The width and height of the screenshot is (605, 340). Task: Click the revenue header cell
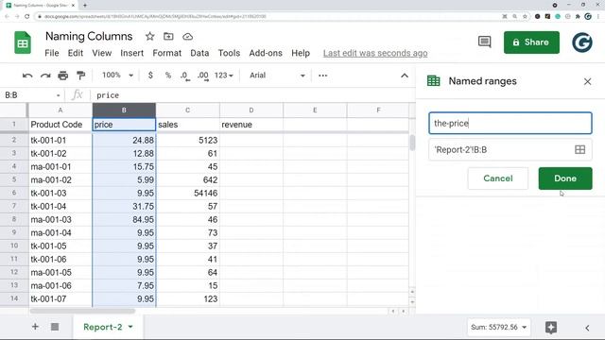click(x=251, y=125)
